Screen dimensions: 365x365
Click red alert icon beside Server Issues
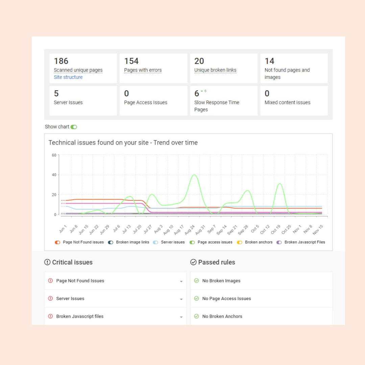coord(51,298)
